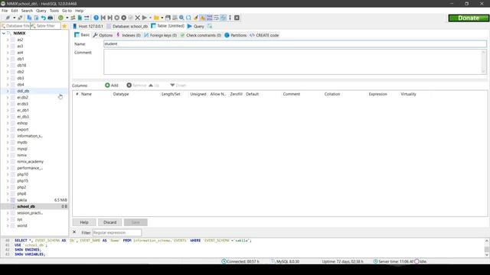Expand the sakila database node
The image size is (490, 275).
pyautogui.click(x=8, y=200)
